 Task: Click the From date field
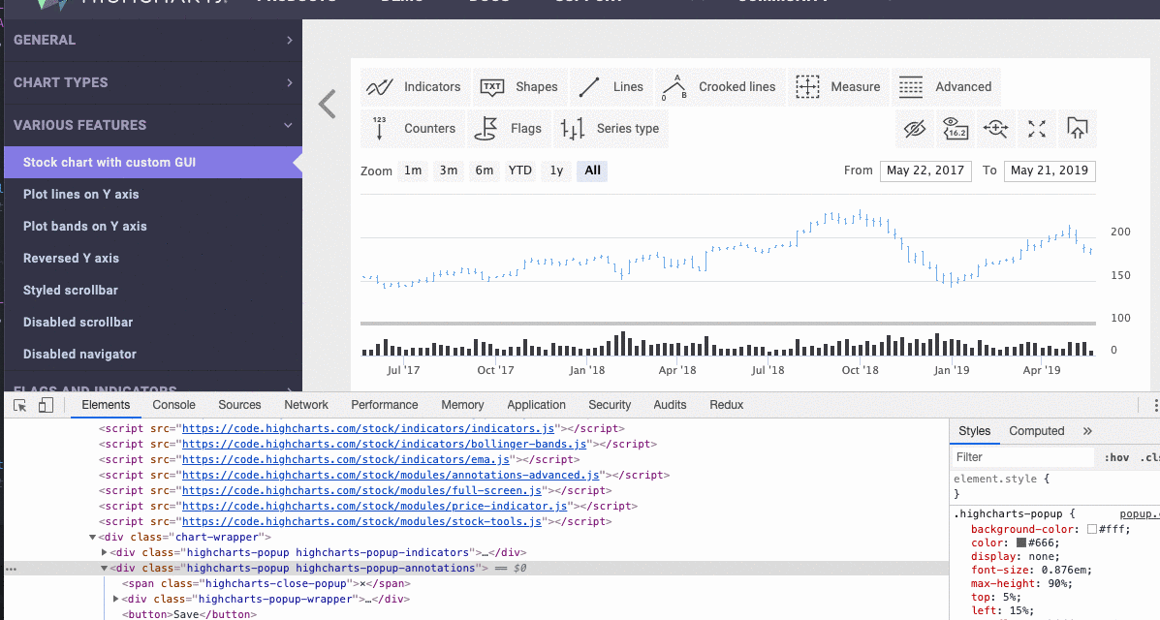(x=925, y=170)
